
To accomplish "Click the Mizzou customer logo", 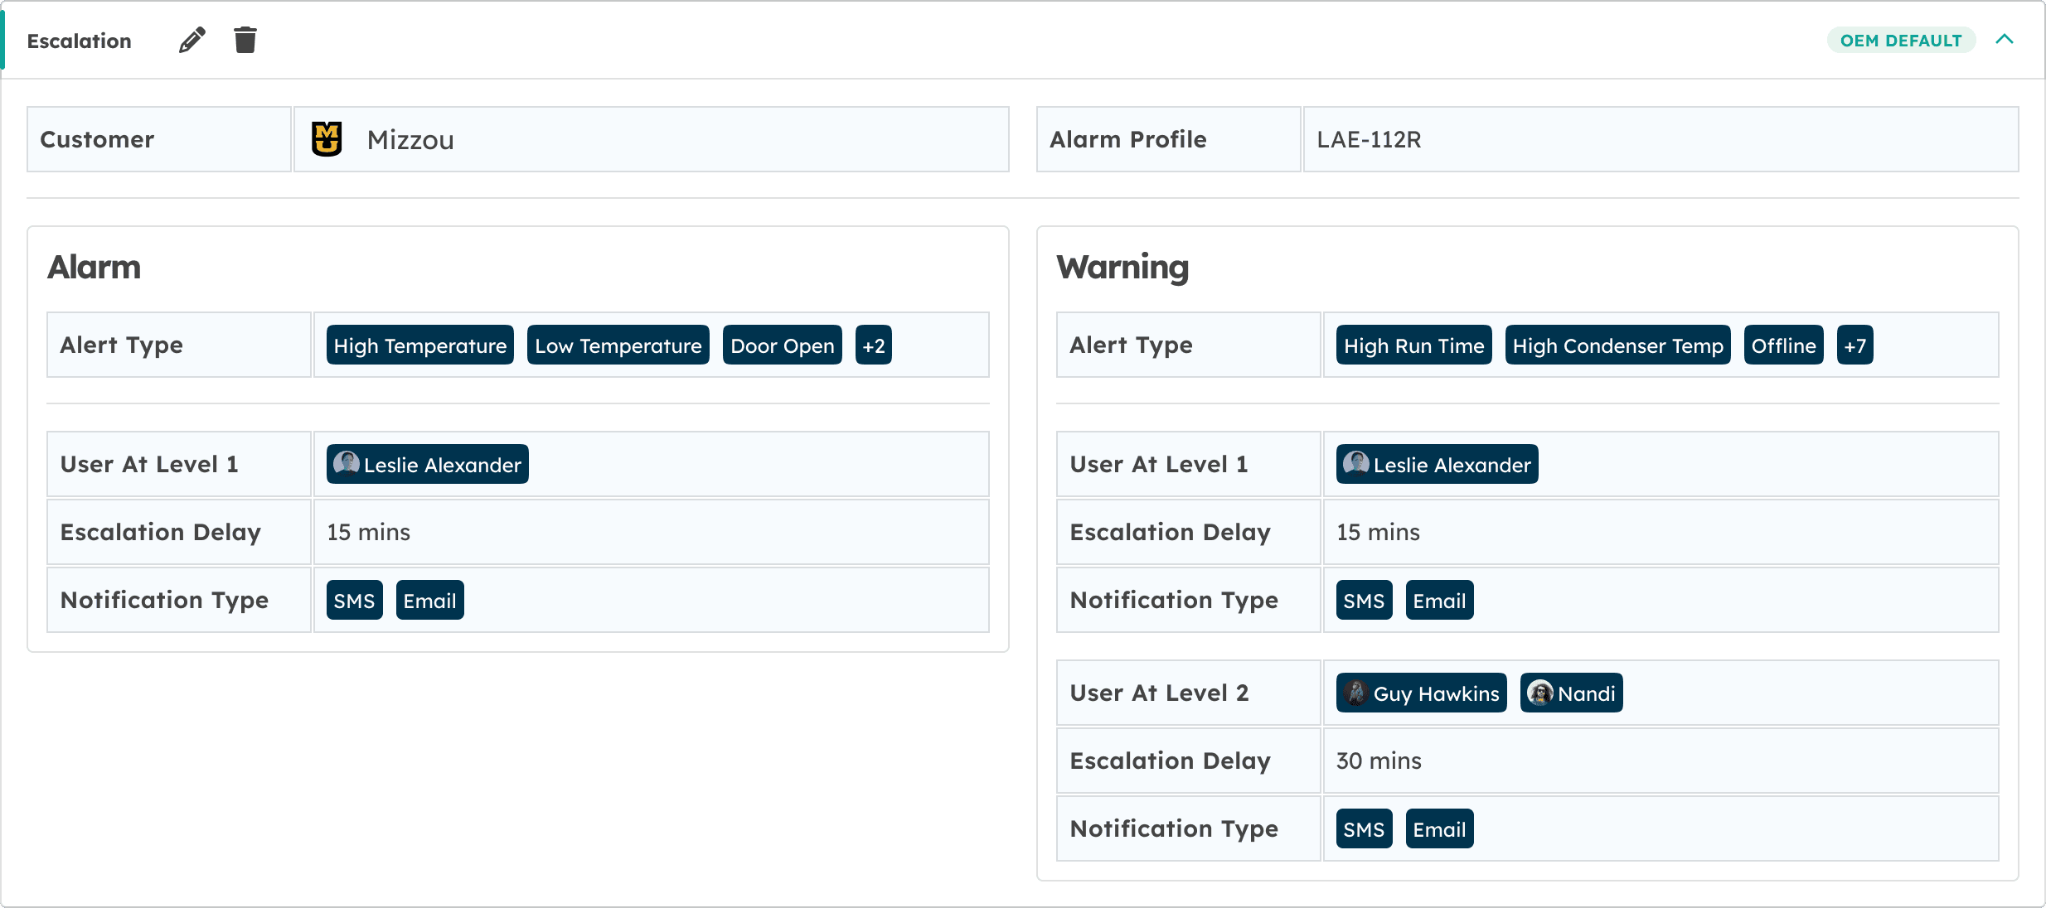I will click(327, 139).
